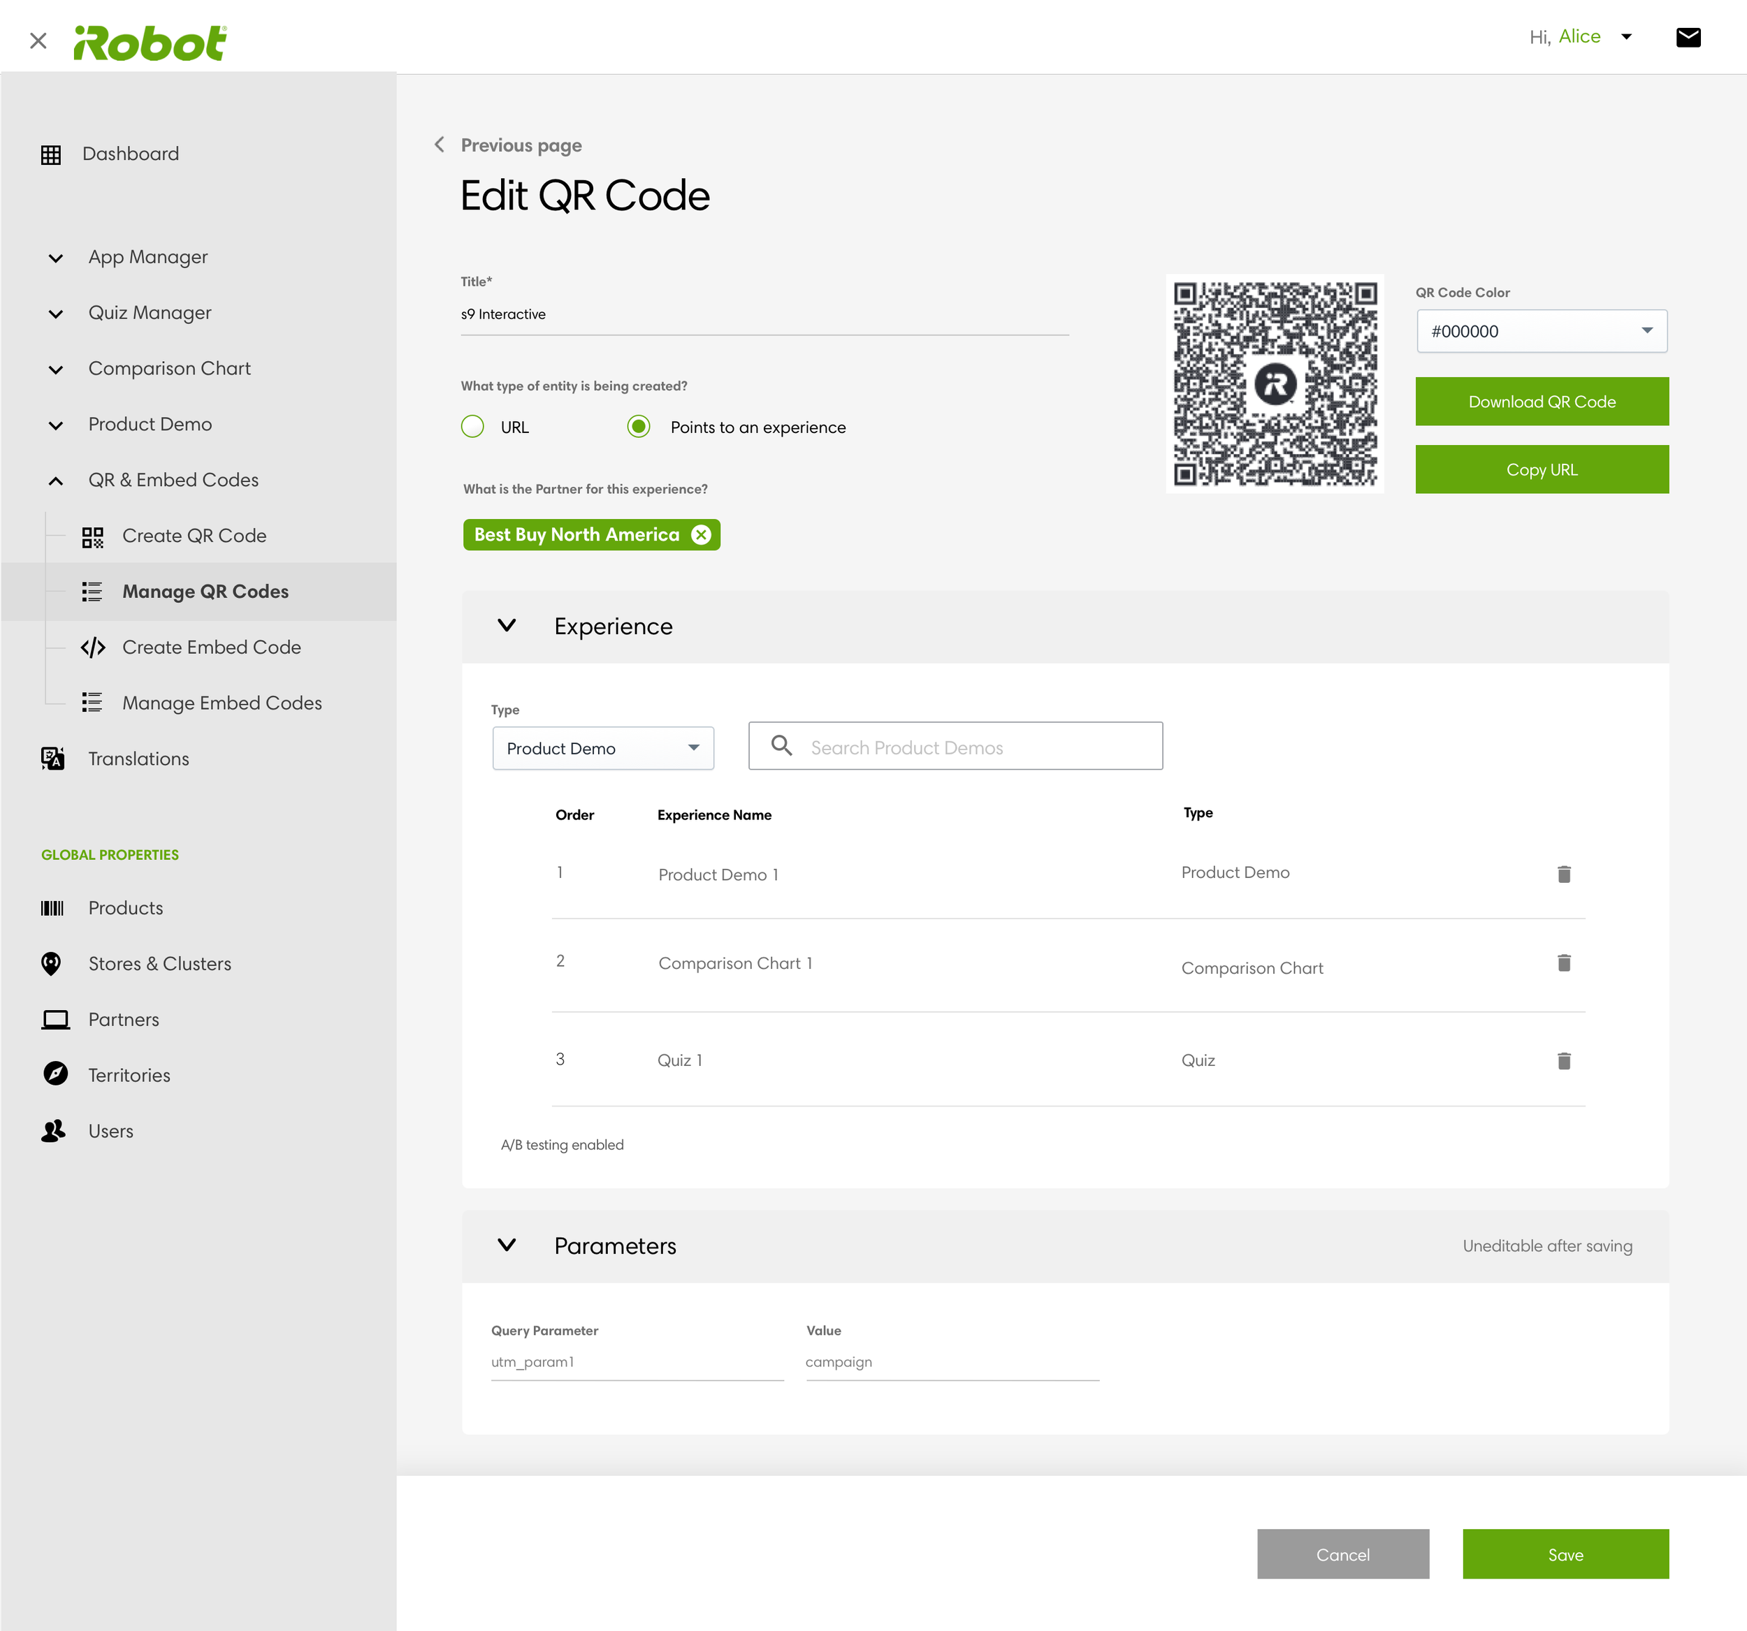This screenshot has height=1631, width=1747.
Task: Click the Create Embed Code icon
Action: (x=92, y=648)
